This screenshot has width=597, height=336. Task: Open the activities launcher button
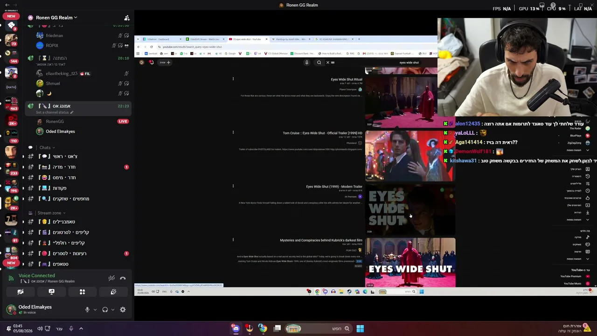[82, 292]
